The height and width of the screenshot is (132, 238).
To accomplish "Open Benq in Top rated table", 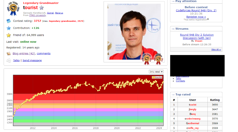I will tap(192, 114).
